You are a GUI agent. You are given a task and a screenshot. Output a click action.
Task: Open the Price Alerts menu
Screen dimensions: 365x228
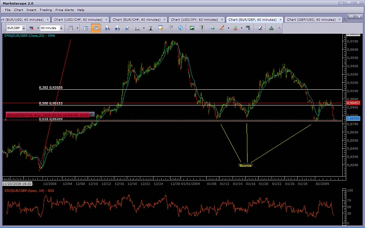(x=64, y=10)
